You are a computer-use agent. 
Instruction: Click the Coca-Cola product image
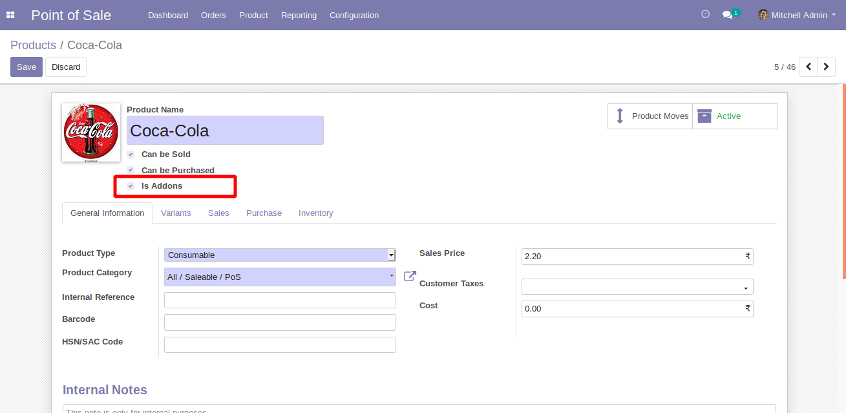pos(91,132)
